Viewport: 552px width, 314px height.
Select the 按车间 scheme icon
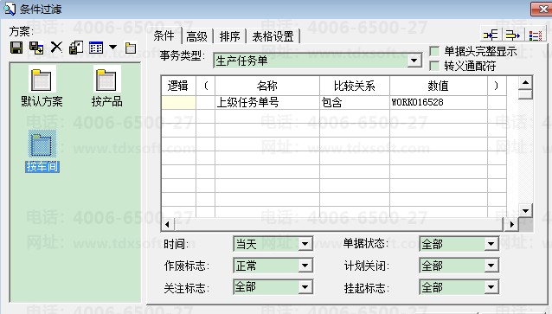(x=42, y=144)
